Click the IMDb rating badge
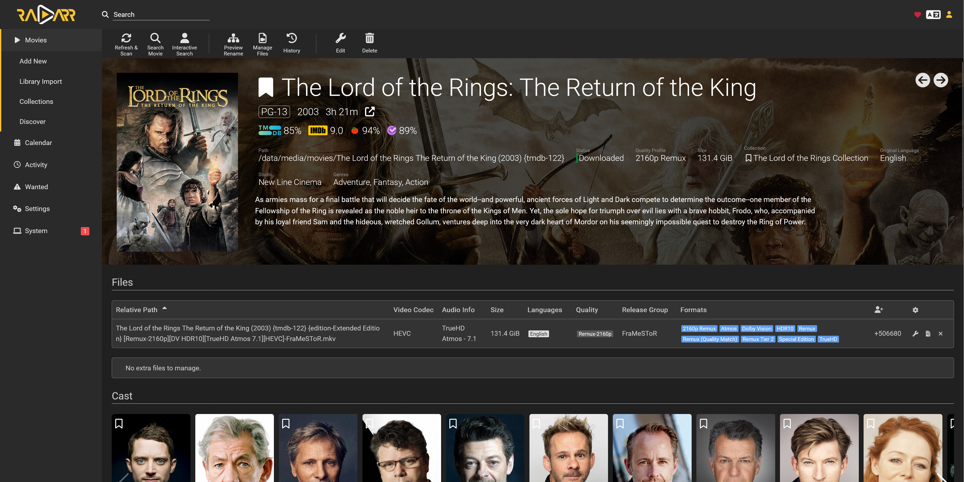 [317, 130]
